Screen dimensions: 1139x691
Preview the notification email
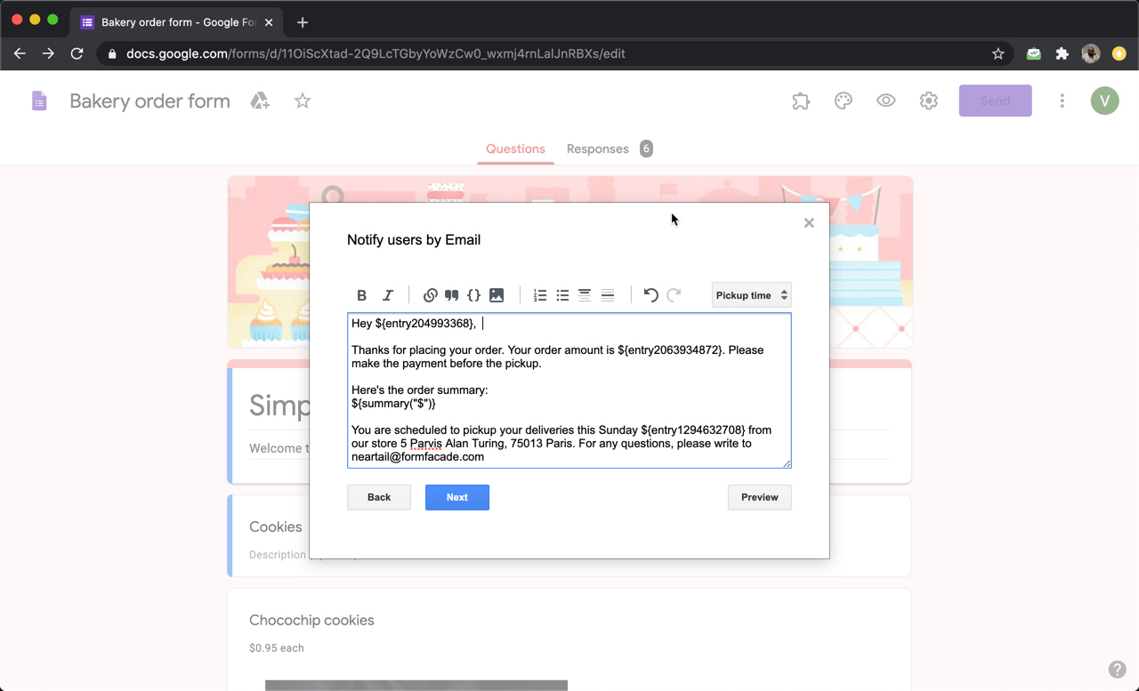click(759, 497)
